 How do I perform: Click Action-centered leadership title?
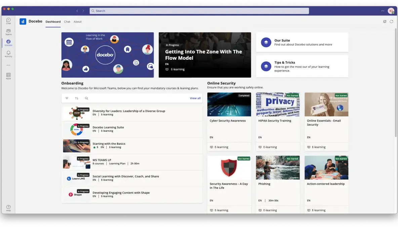[x=326, y=184]
